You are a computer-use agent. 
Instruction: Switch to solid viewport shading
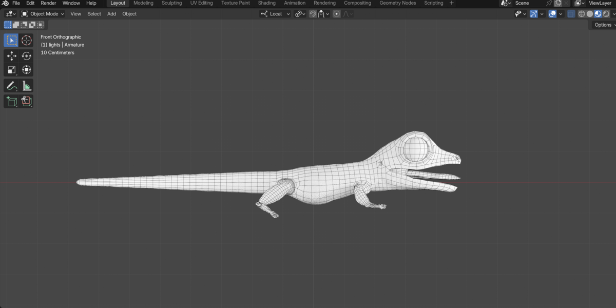590,14
